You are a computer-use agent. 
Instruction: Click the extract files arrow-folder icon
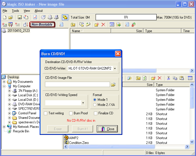tap(118, 24)
